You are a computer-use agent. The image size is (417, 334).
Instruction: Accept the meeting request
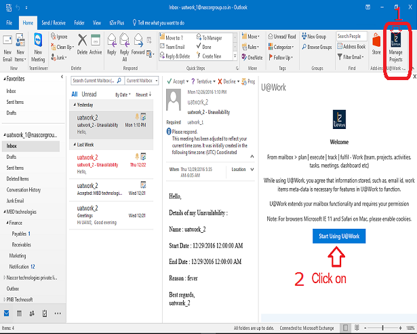(x=178, y=81)
